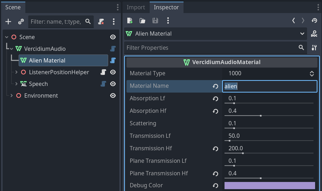The width and height of the screenshot is (322, 191).
Task: Collapse the VercidiumAudioMaterial section header
Action: 222,62
